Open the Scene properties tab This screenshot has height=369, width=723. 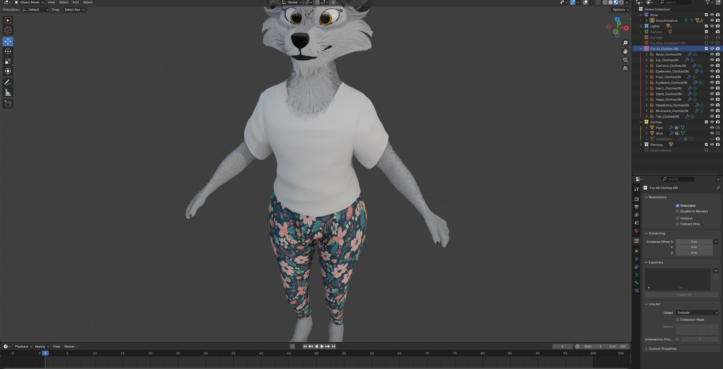coord(637,223)
